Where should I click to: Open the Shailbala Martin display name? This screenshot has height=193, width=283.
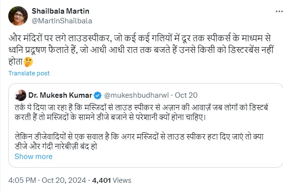click(60, 11)
